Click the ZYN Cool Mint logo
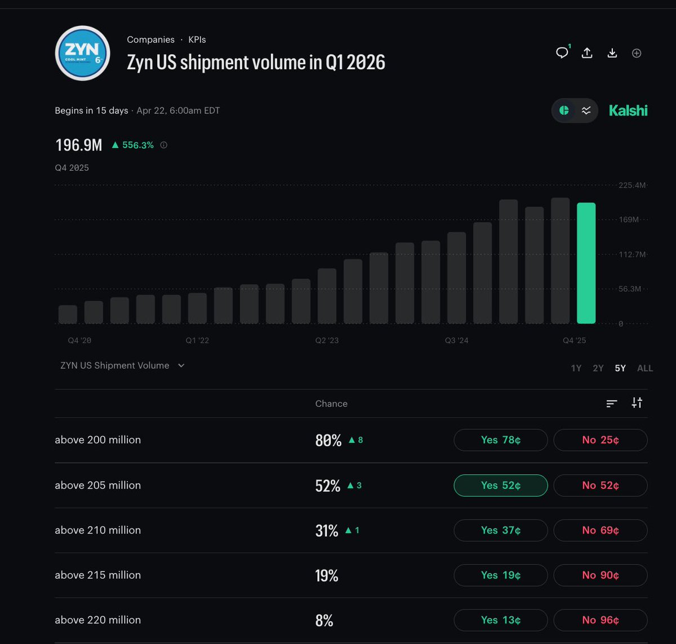The image size is (676, 644). (x=82, y=53)
